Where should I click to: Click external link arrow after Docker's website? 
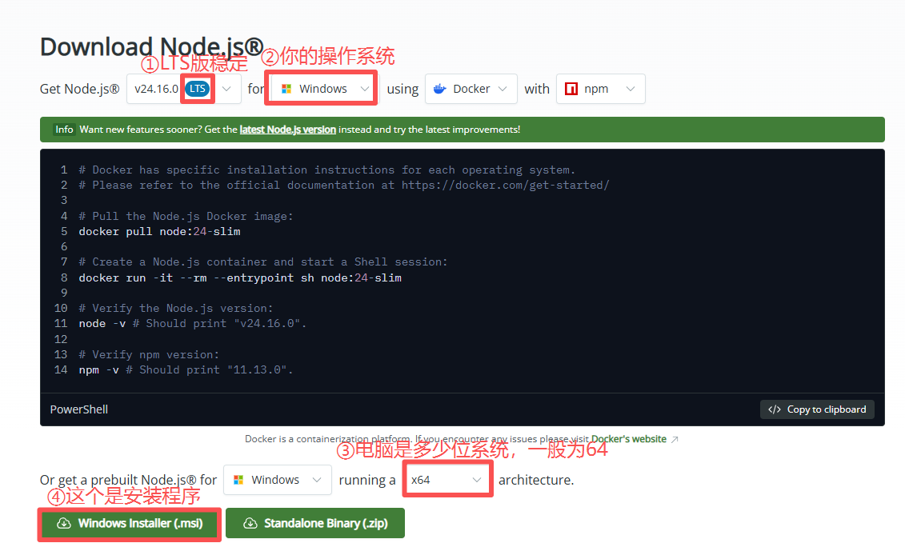coord(674,440)
